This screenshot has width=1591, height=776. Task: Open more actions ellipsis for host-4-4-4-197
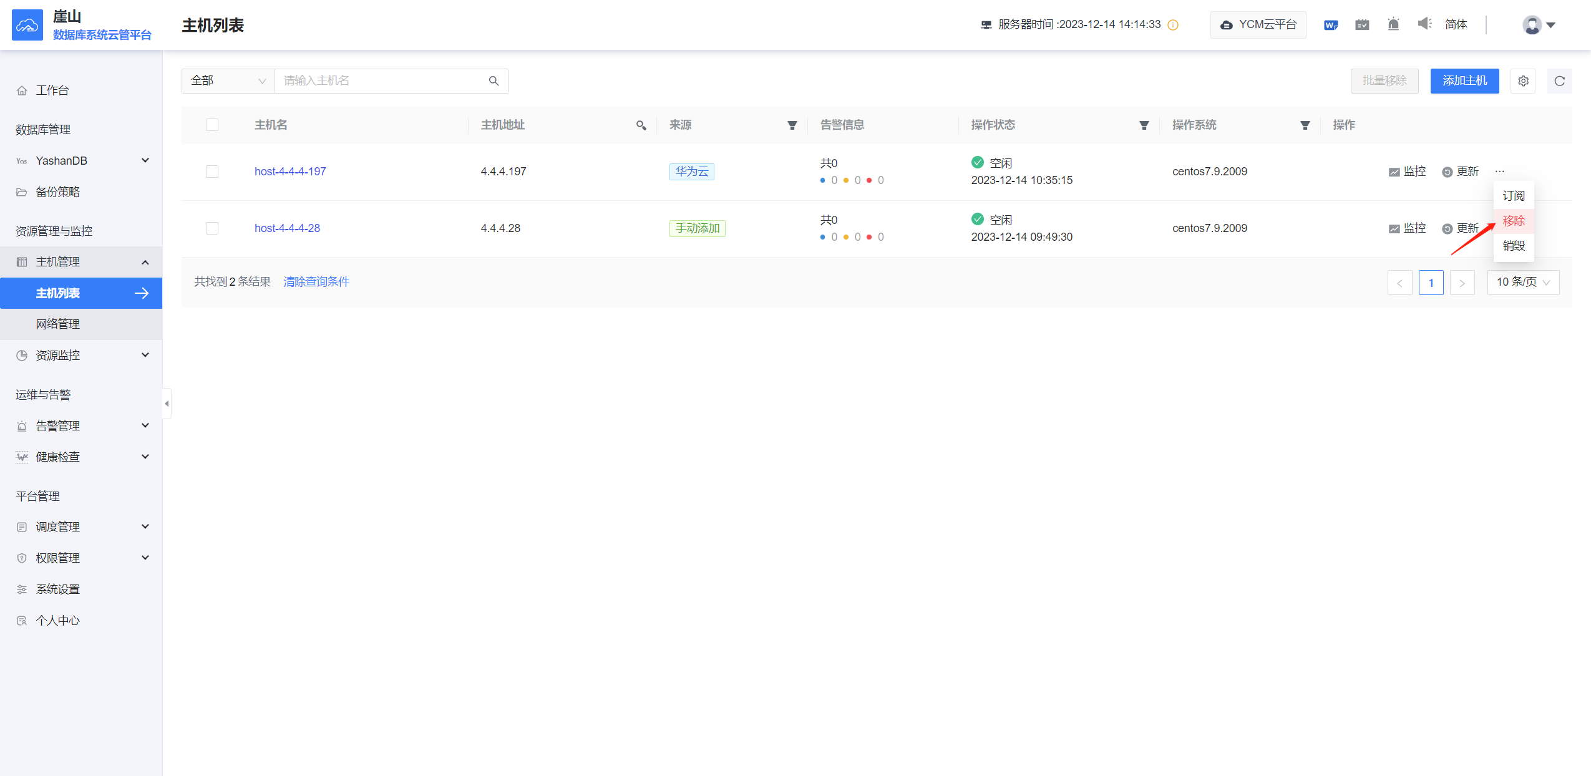tap(1499, 172)
